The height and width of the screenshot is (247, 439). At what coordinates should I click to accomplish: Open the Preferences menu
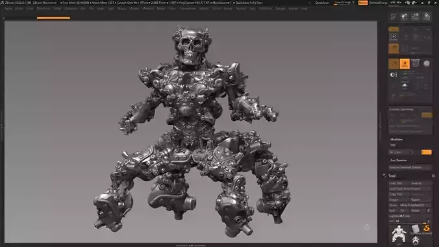(187, 8)
